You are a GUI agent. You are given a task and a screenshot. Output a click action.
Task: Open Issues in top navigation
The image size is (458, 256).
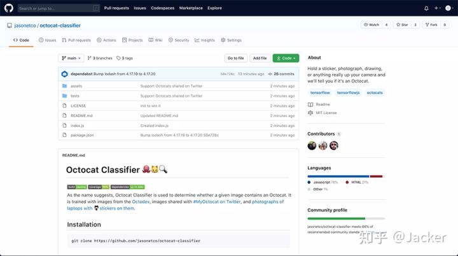click(140, 8)
